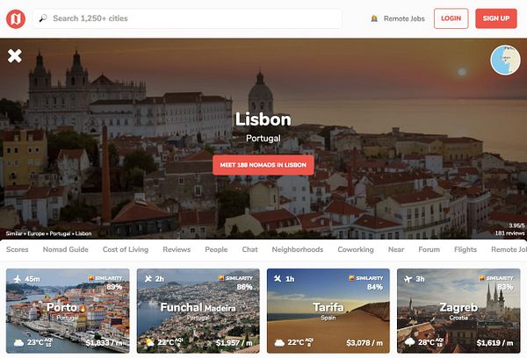Click the similarity icon on Funchal card

pyautogui.click(x=221, y=278)
